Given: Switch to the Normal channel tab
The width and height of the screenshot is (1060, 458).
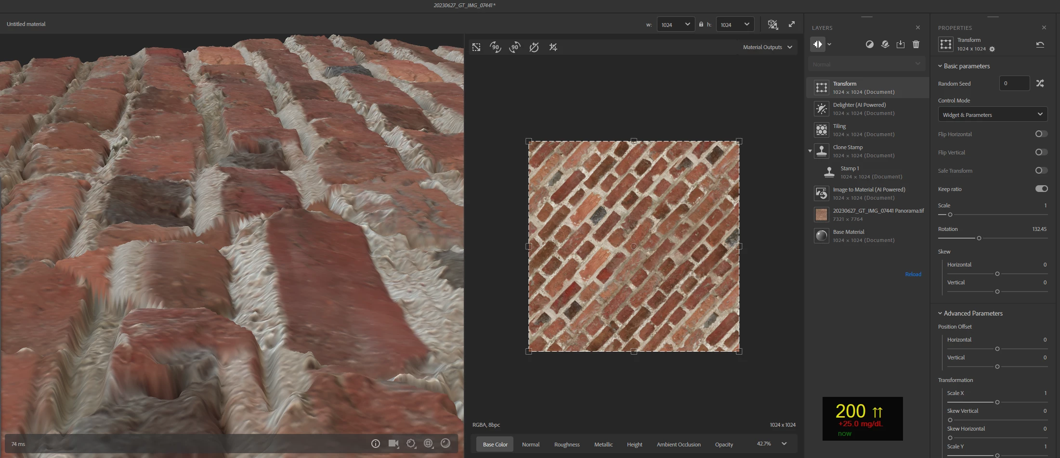Looking at the screenshot, I should 531,444.
